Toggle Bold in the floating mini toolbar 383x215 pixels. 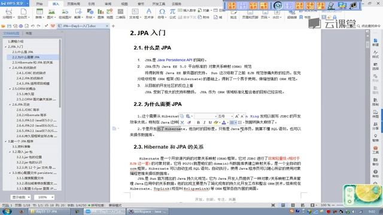[x=198, y=122]
